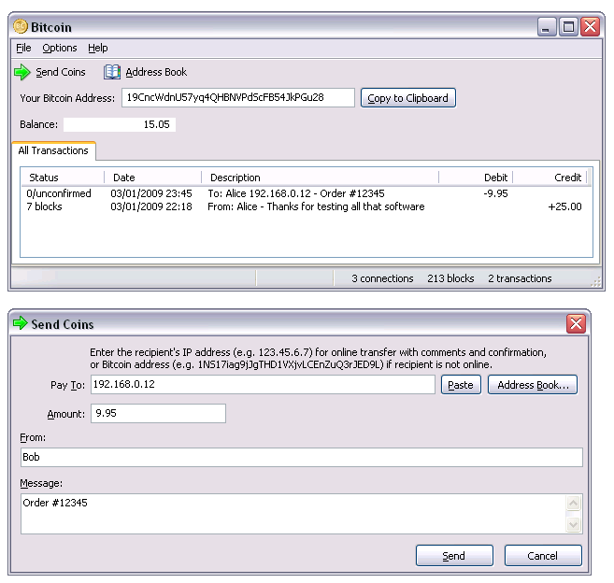Select the All Transactions tab
This screenshot has height=583, width=614.
53,150
